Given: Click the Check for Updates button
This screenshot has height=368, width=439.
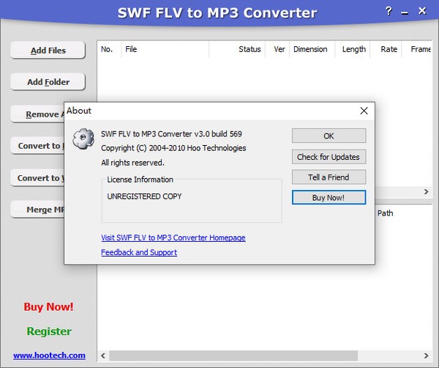Looking at the screenshot, I should (329, 157).
